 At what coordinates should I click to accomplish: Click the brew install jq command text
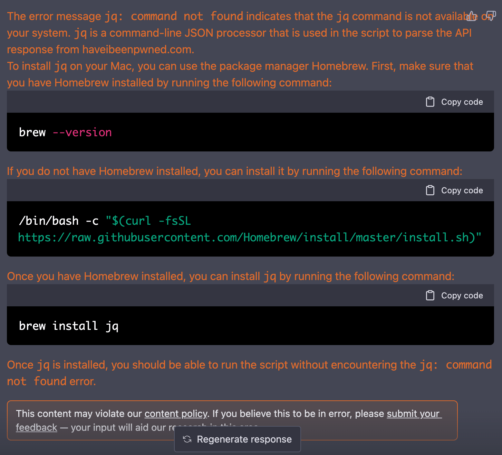[x=68, y=326]
